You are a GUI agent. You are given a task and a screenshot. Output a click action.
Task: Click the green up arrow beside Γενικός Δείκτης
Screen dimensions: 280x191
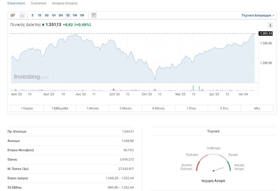tap(43, 25)
